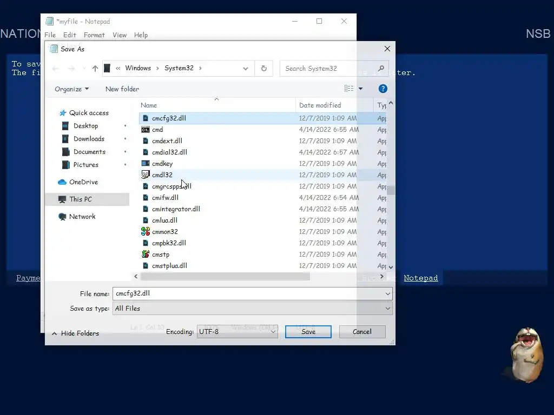This screenshot has height=415, width=554.
Task: Click the horizontal scrollbar thumb
Action: [225, 277]
